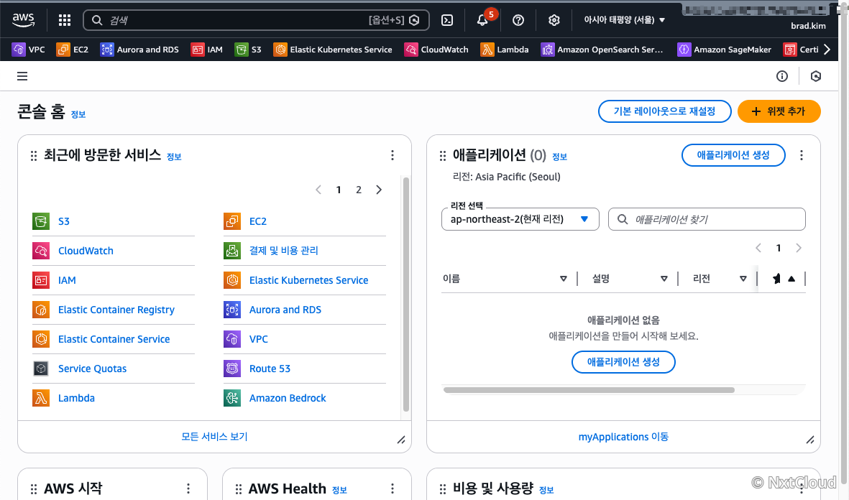Open IAM favorite in the bookmarks bar
This screenshot has width=849, height=500.
[x=207, y=50]
